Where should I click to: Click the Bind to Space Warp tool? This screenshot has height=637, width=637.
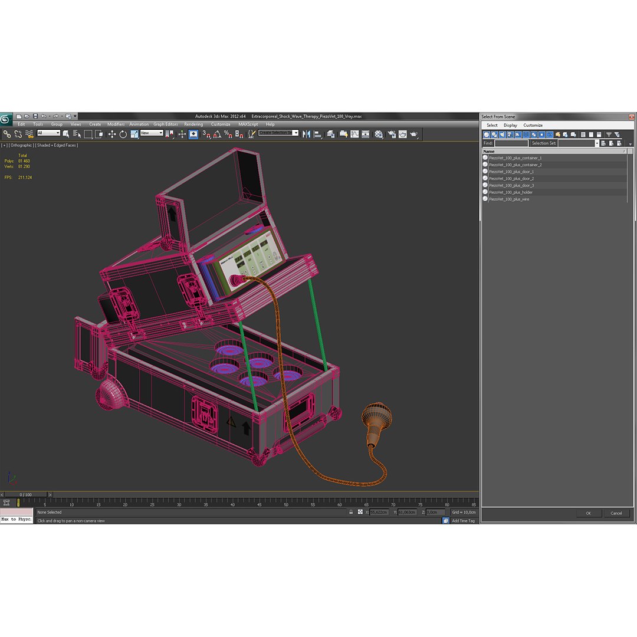click(x=29, y=134)
